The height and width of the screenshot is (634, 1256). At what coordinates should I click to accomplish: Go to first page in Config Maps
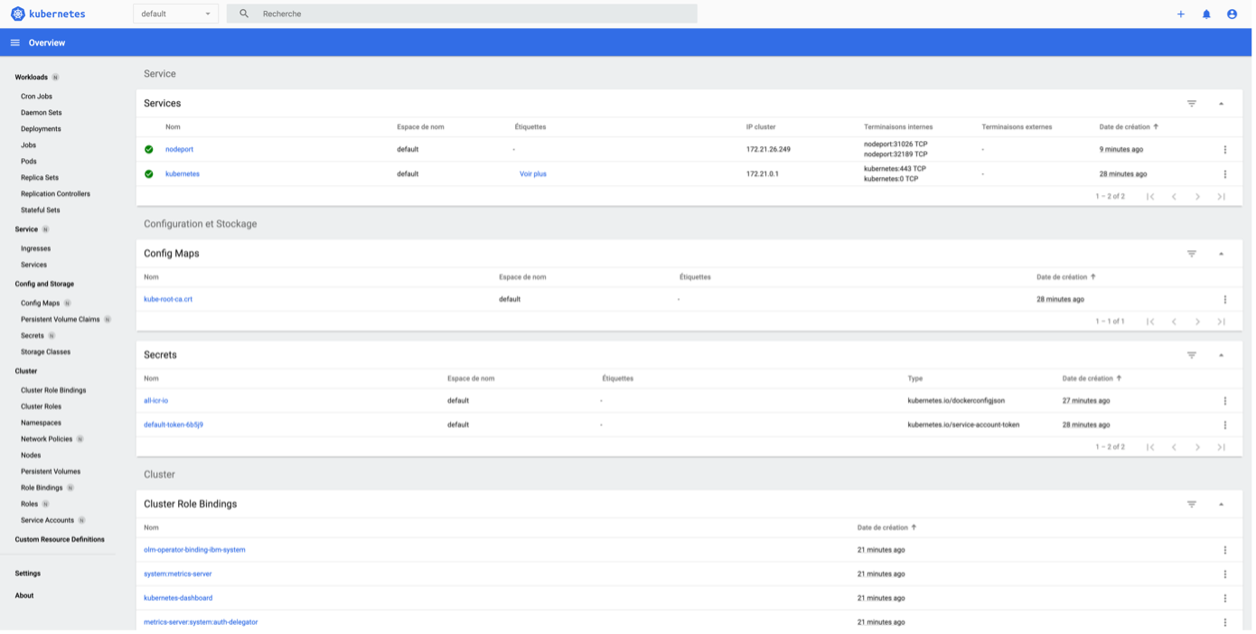[x=1150, y=322]
